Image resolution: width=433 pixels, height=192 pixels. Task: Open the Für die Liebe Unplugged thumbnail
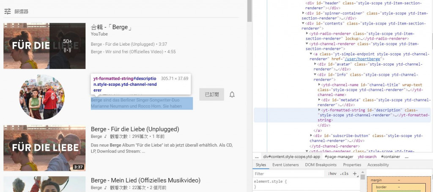(x=44, y=148)
